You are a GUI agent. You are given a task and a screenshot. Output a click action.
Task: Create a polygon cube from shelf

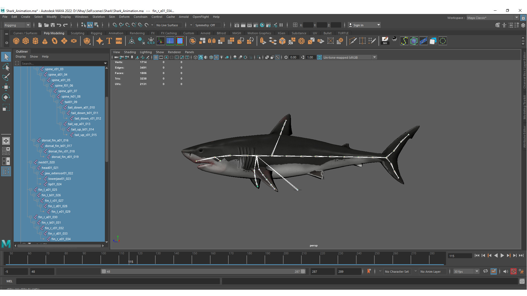[x=26, y=41]
